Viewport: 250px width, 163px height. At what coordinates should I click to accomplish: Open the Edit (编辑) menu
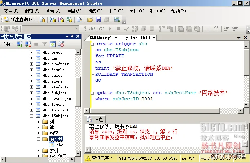click(x=32, y=11)
